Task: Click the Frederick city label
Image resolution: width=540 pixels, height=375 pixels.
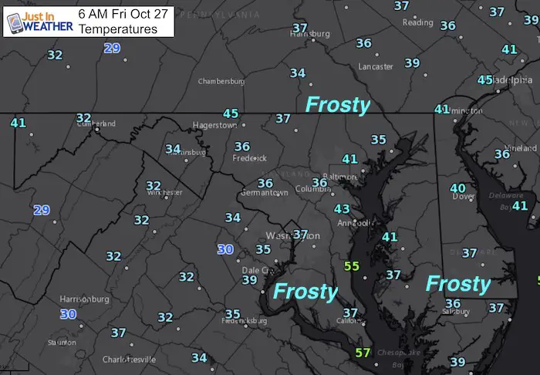Action: click(250, 158)
